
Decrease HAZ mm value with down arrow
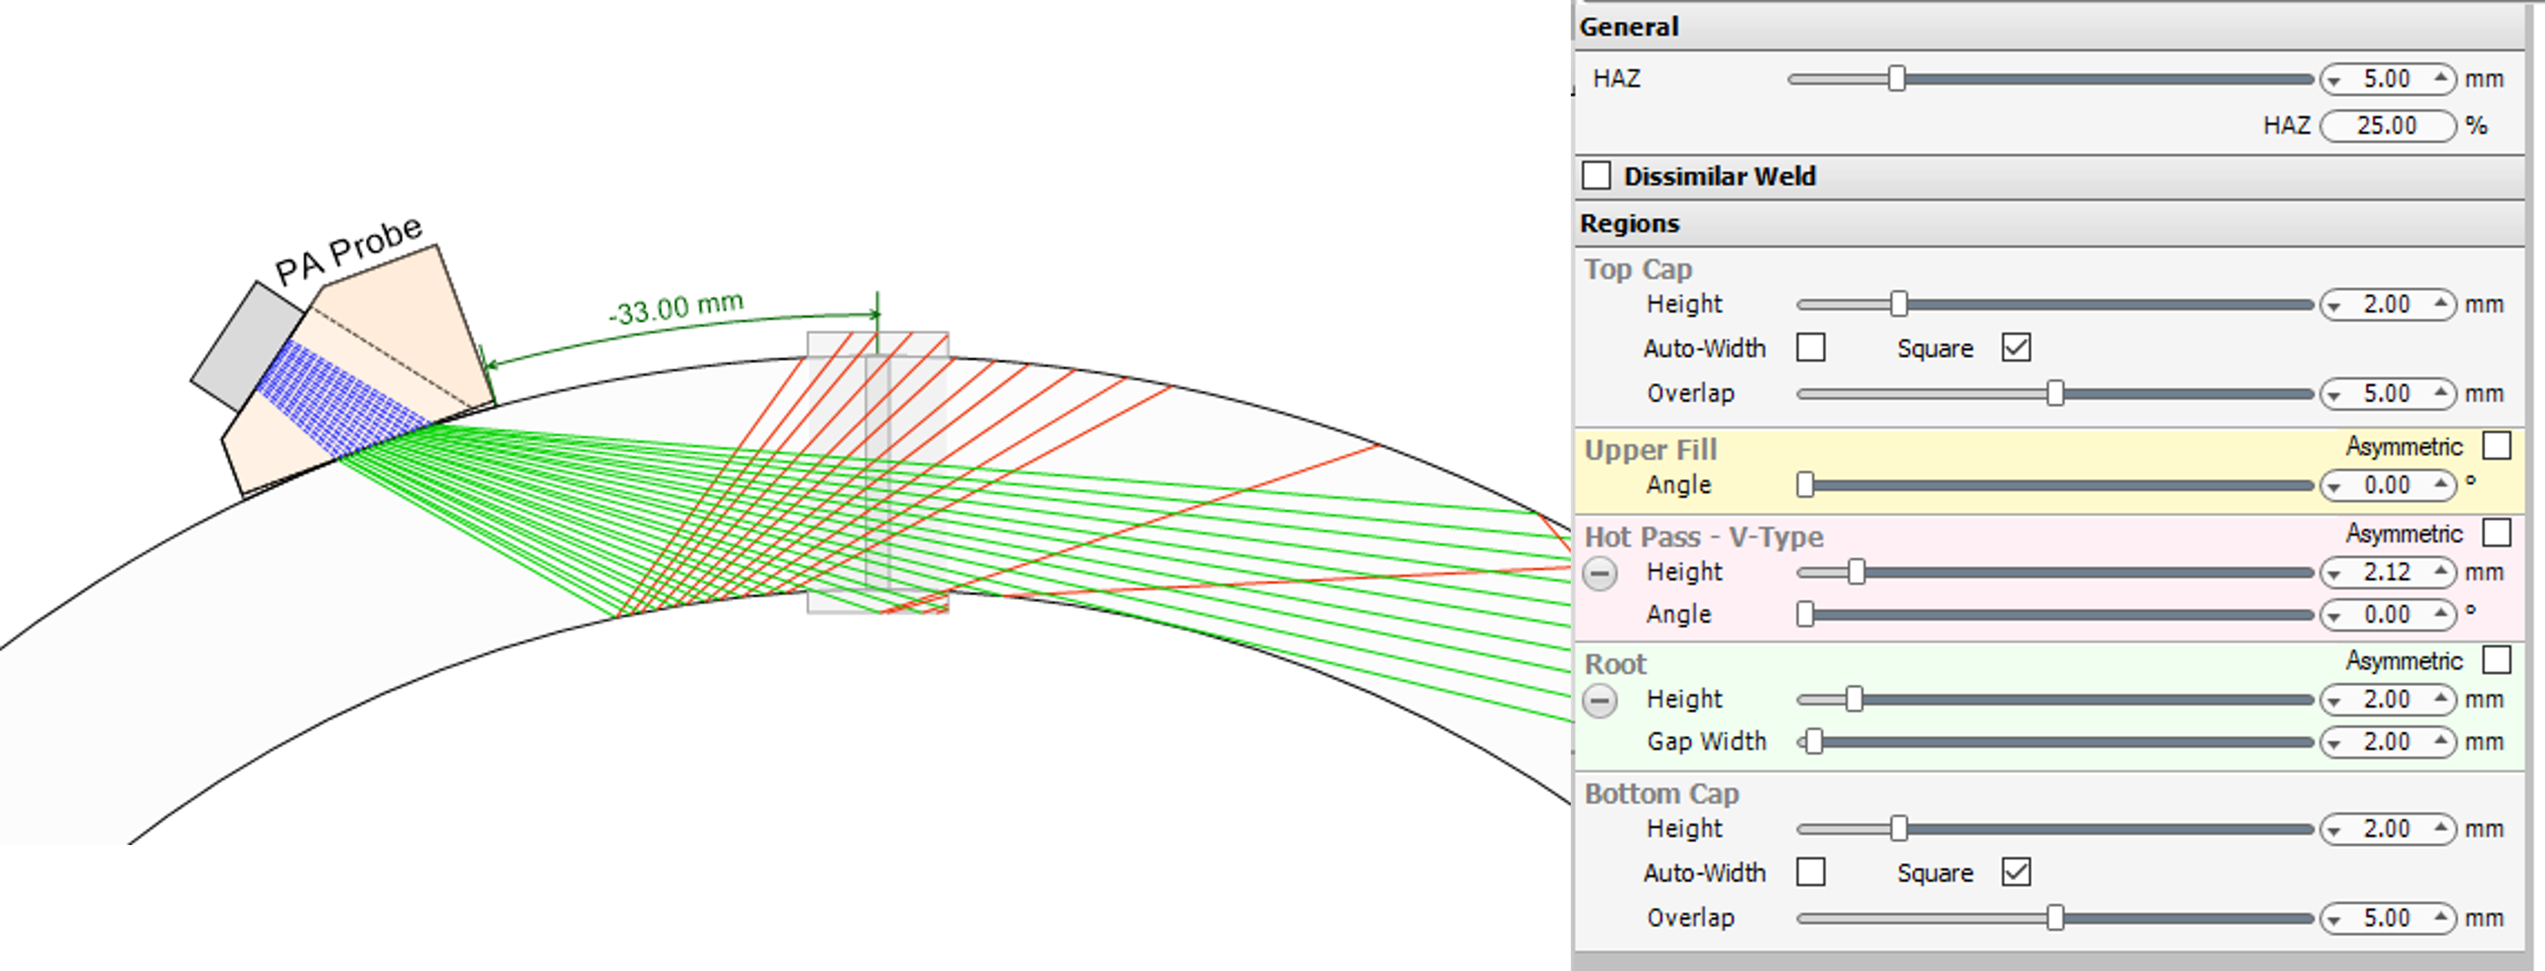pos(2334,80)
